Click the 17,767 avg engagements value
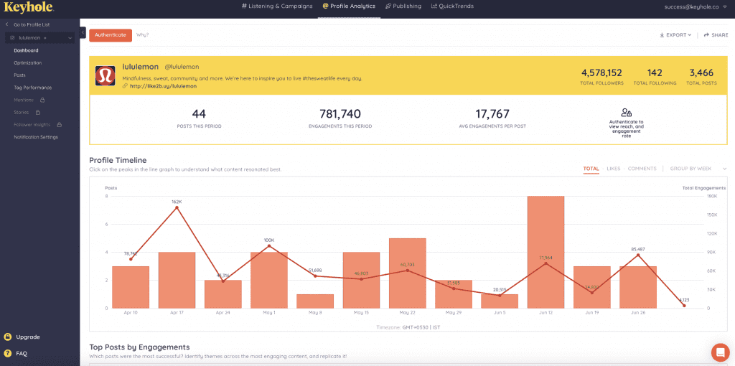This screenshot has height=366, width=735. [492, 114]
